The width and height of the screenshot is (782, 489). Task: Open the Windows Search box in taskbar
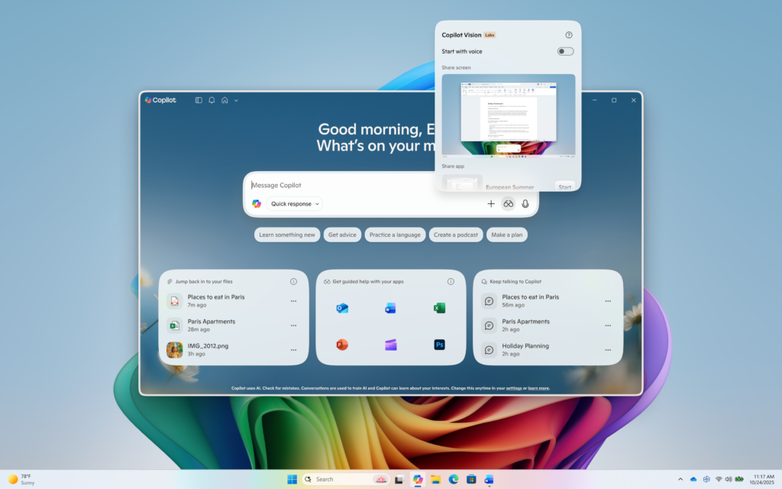[336, 479]
